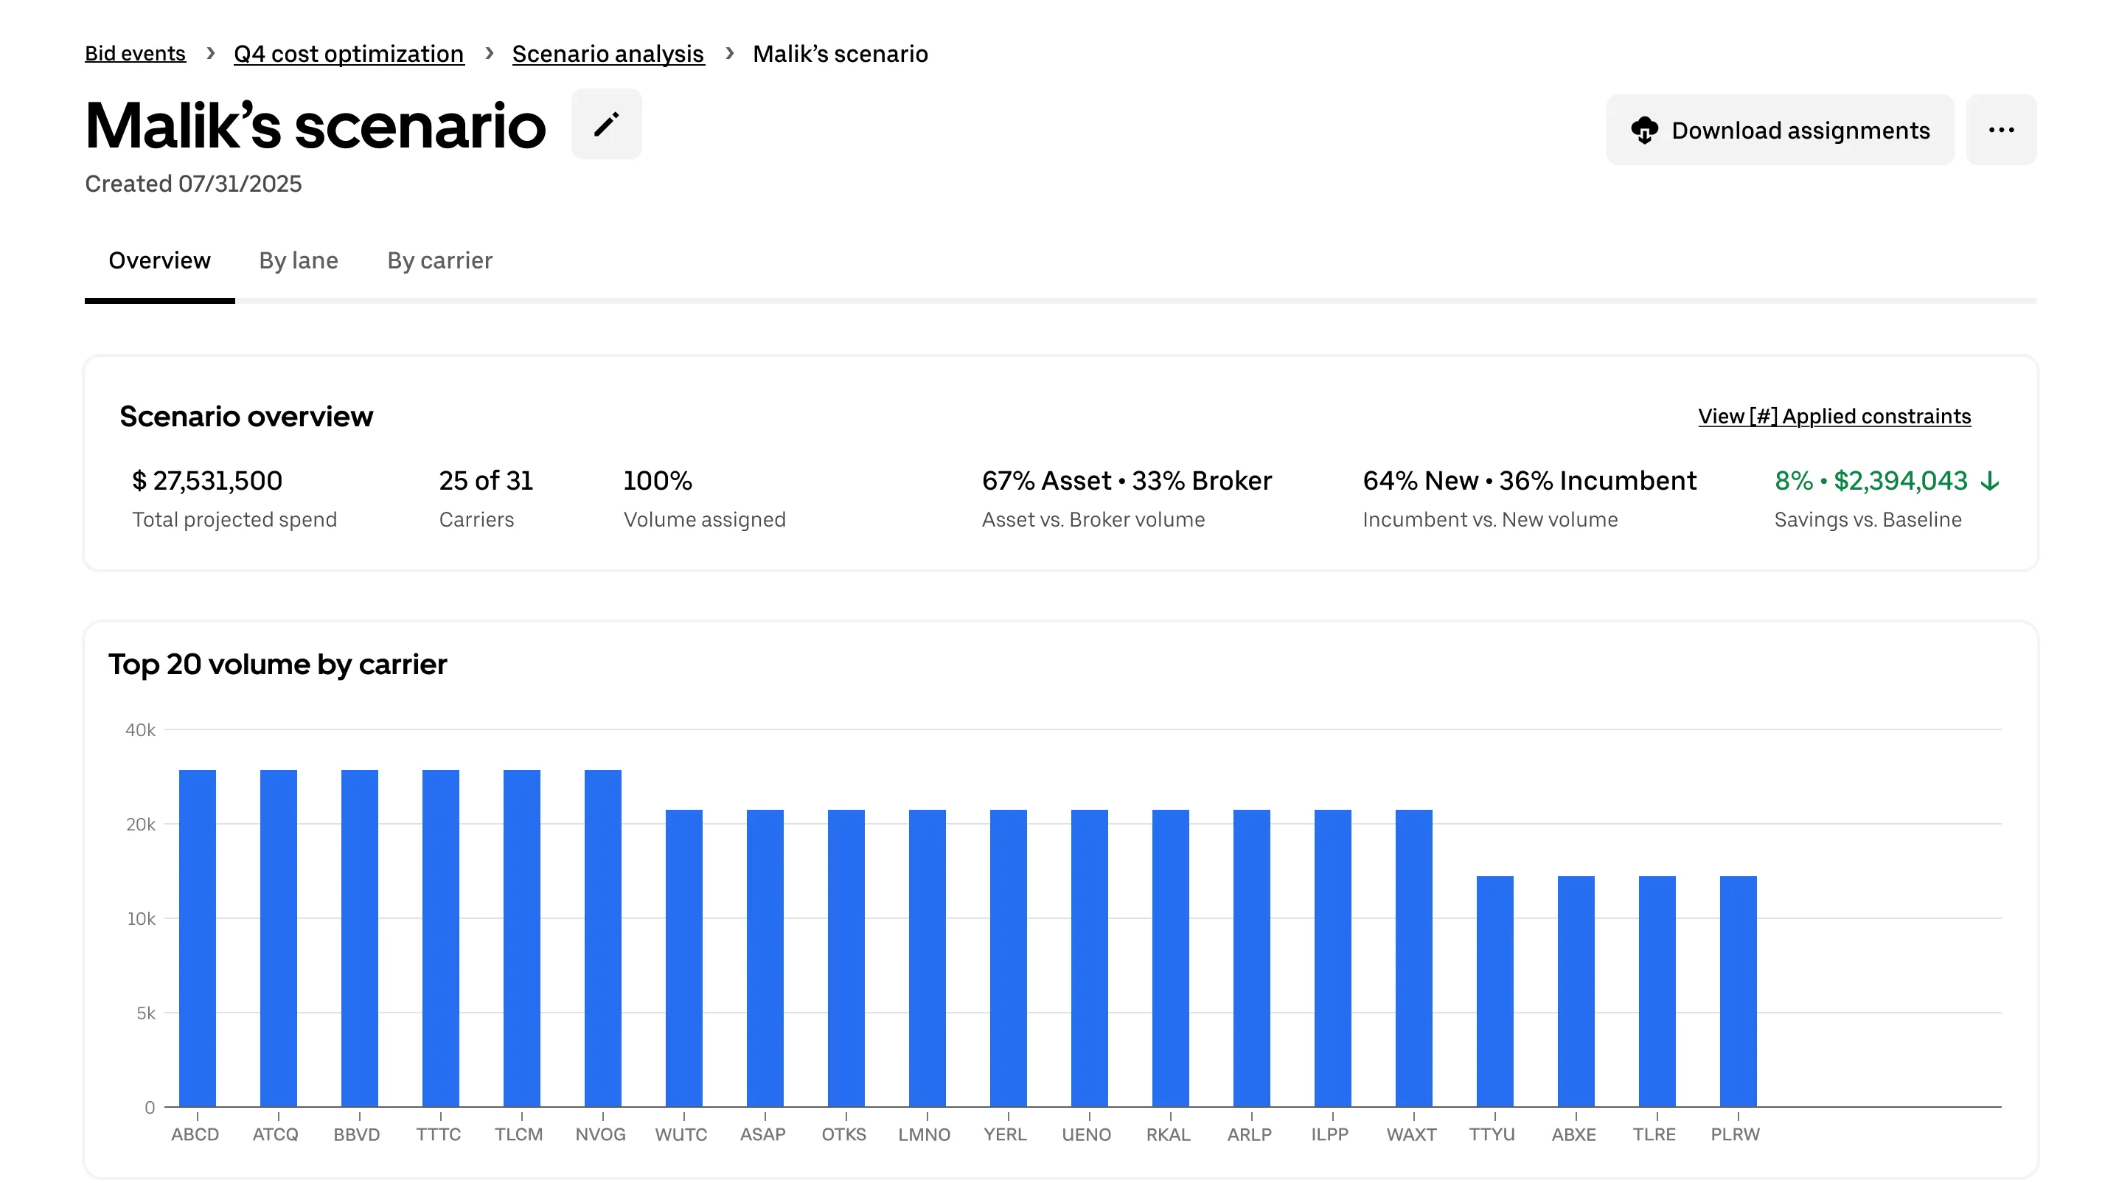
Task: Select the Overview tab
Action: click(160, 260)
